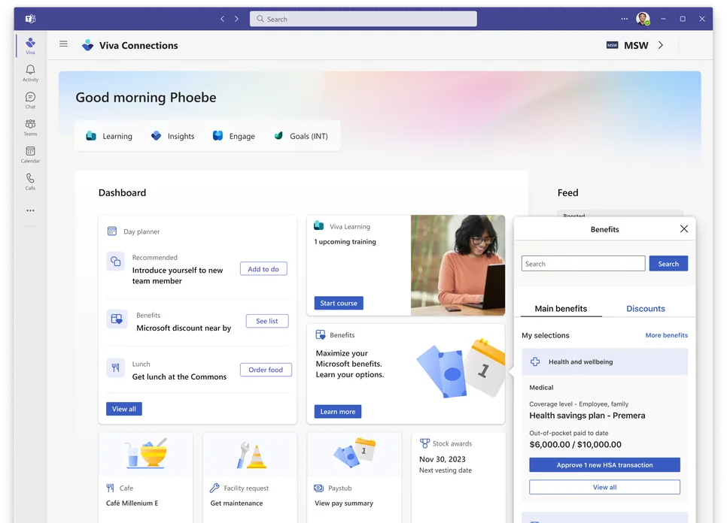727x523 pixels.
Task: Open the hamburger menu next to Viva Connections
Action: pos(63,44)
